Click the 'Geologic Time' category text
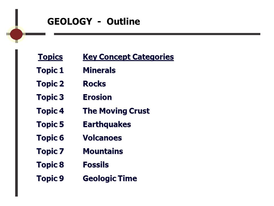The width and height of the screenshot is (274, 206). click(110, 179)
